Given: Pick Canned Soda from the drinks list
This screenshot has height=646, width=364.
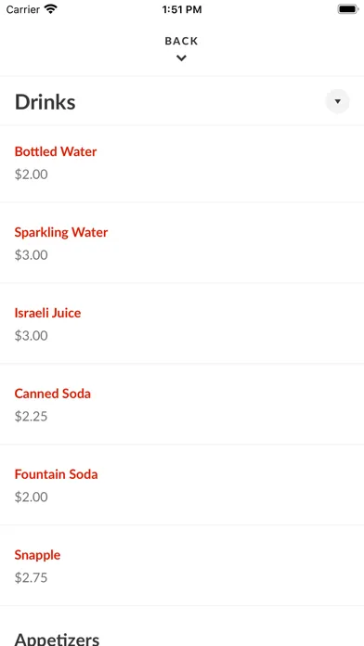Looking at the screenshot, I should click(53, 394).
